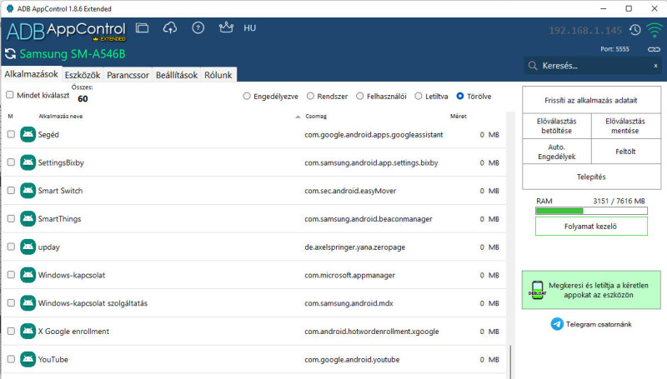Screen dimensions: 667x379
Task: Click the Windows-kapcsolat szolgáltatás app icon
Action: 28,302
